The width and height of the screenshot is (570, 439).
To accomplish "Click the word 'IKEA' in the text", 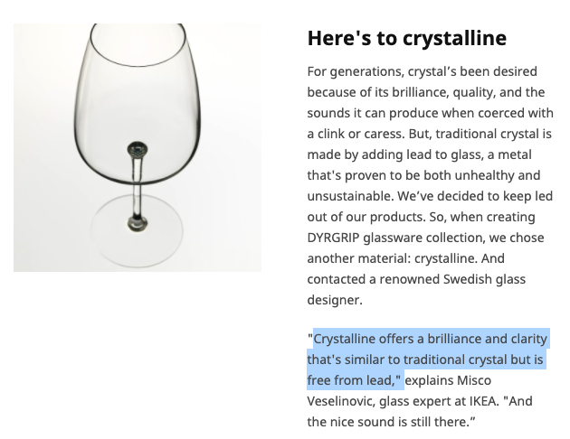I will pos(483,401).
